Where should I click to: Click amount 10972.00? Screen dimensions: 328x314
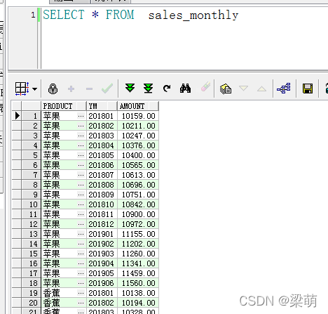tap(138, 224)
